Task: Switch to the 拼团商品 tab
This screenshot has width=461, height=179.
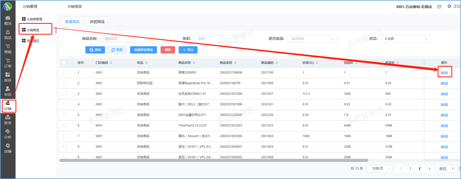Action: pyautogui.click(x=97, y=22)
